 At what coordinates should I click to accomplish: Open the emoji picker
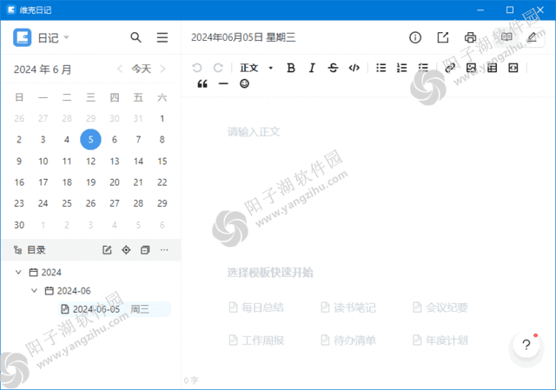pyautogui.click(x=244, y=83)
